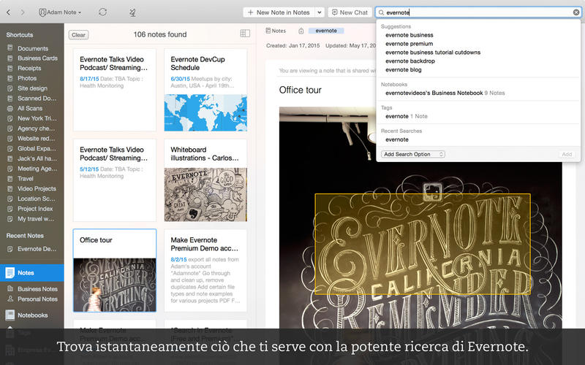Start a New Chat

click(x=350, y=12)
